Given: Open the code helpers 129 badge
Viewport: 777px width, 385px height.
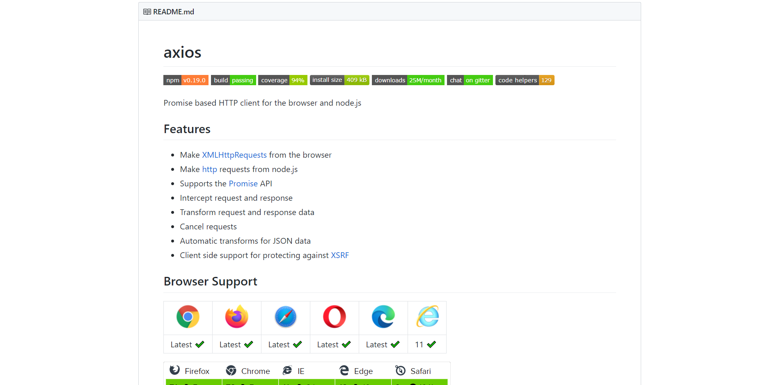Looking at the screenshot, I should click(x=525, y=80).
